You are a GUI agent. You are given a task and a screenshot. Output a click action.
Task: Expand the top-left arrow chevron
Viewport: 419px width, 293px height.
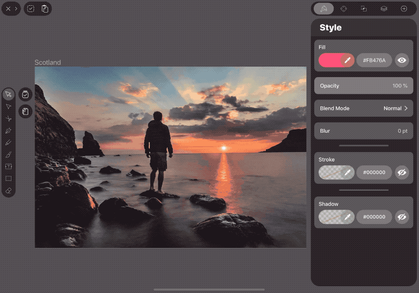[16, 8]
